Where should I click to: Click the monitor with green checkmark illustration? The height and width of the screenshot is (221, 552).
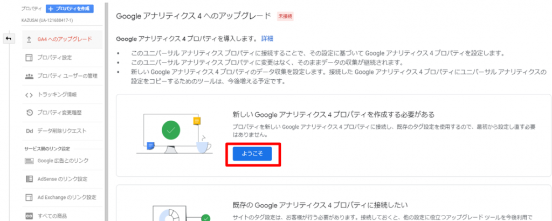(174, 134)
